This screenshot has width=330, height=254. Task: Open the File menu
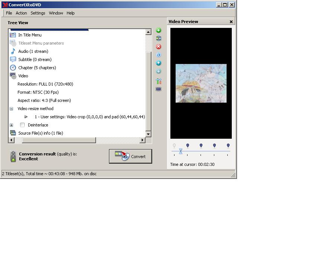click(x=9, y=13)
